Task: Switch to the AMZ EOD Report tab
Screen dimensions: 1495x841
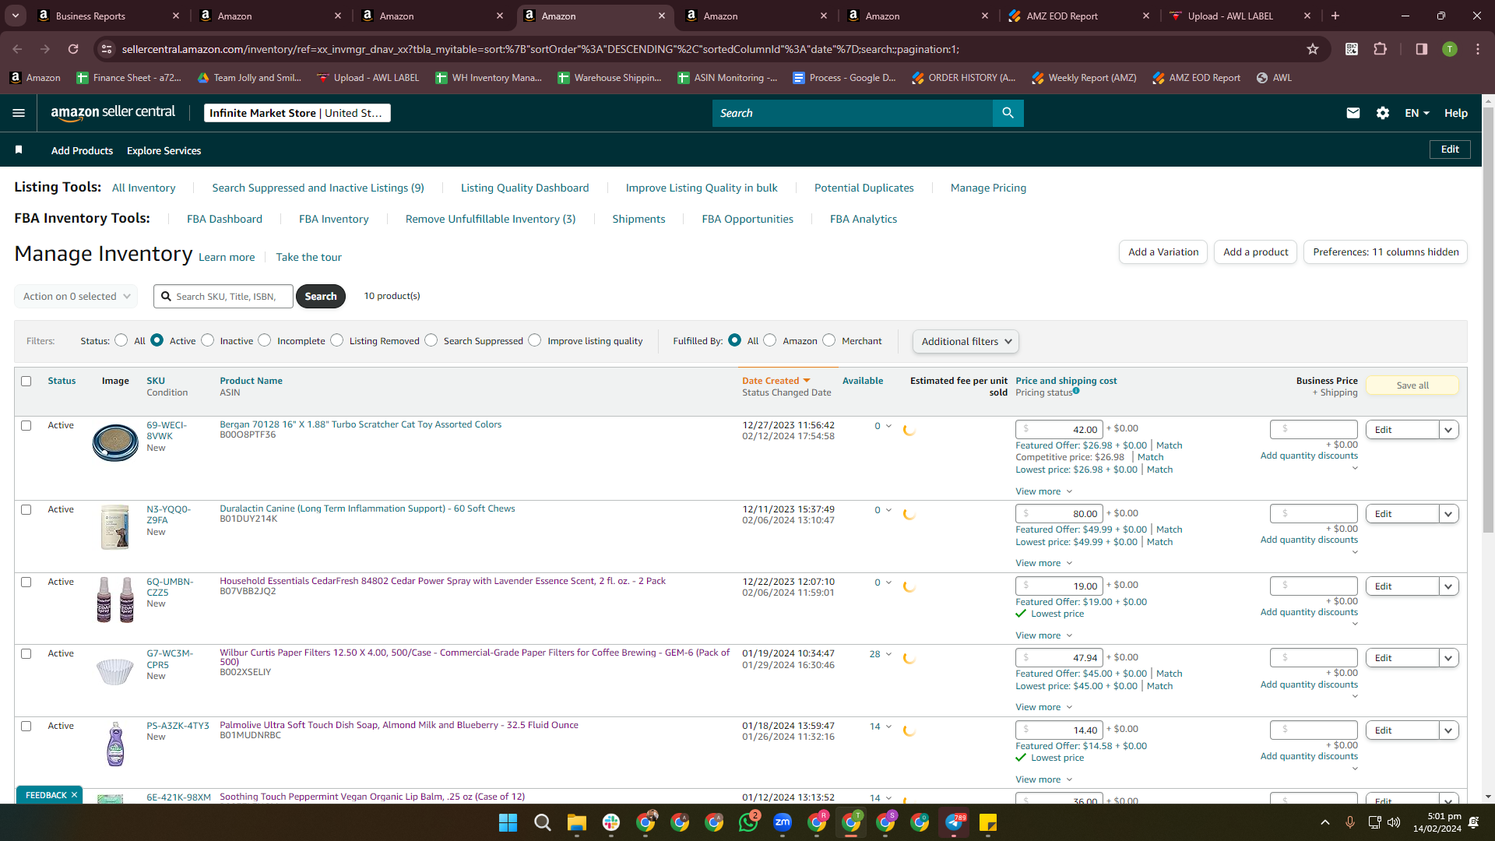Action: click(1078, 16)
